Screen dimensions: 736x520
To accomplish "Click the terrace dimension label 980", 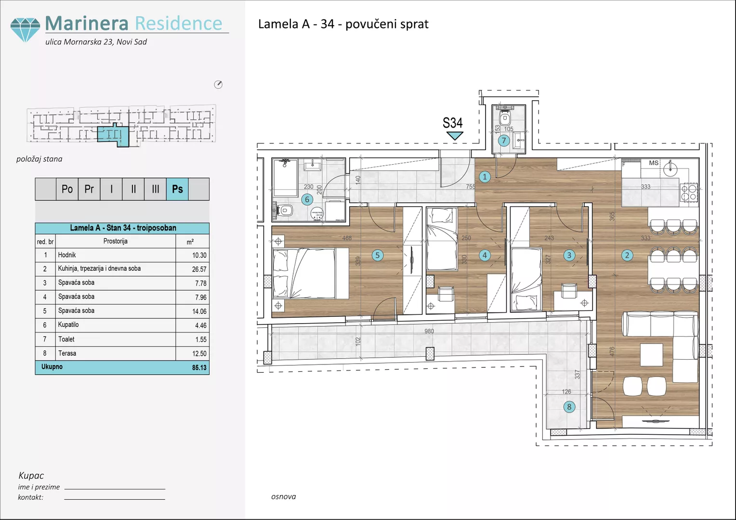I will (429, 331).
